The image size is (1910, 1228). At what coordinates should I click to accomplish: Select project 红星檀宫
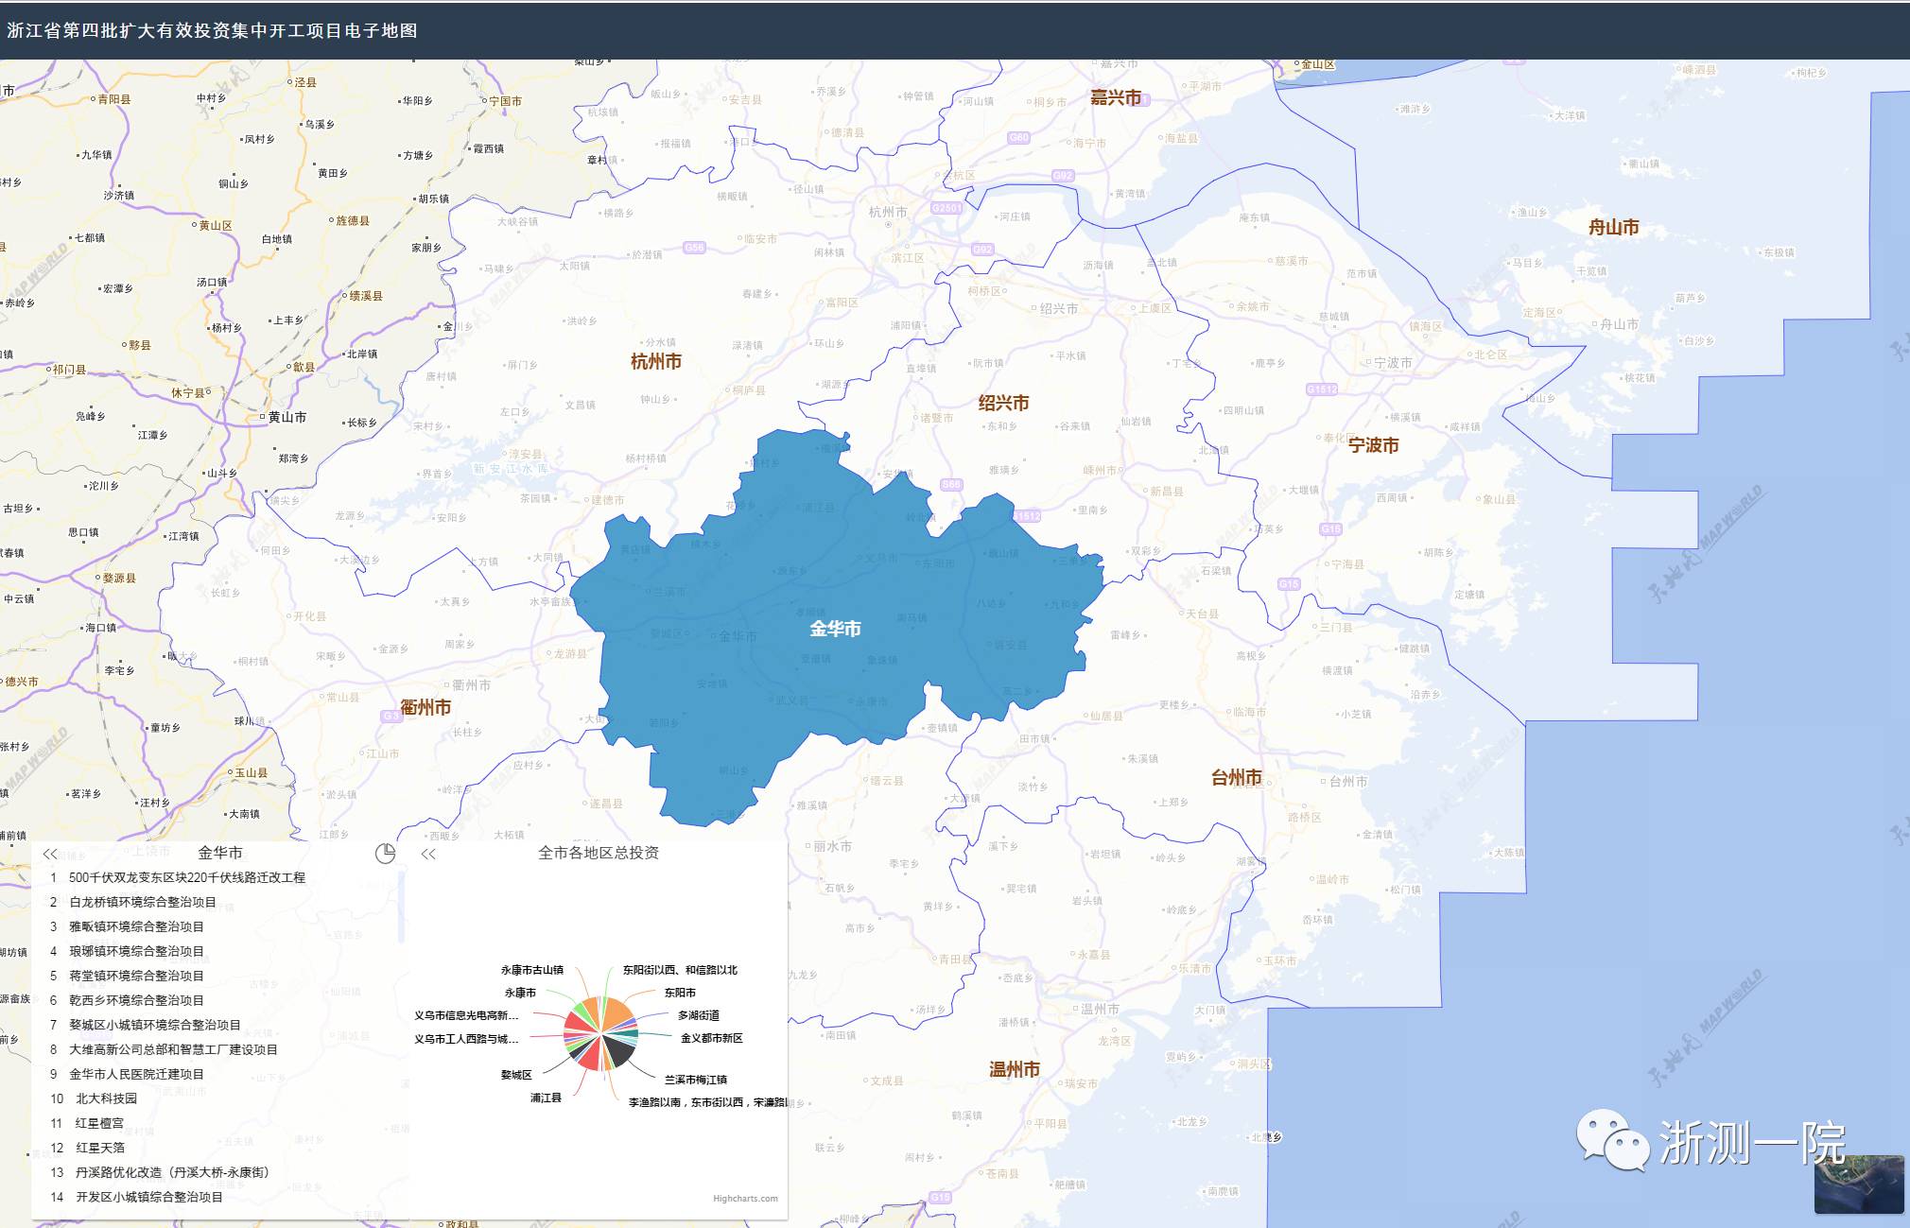coord(99,1123)
